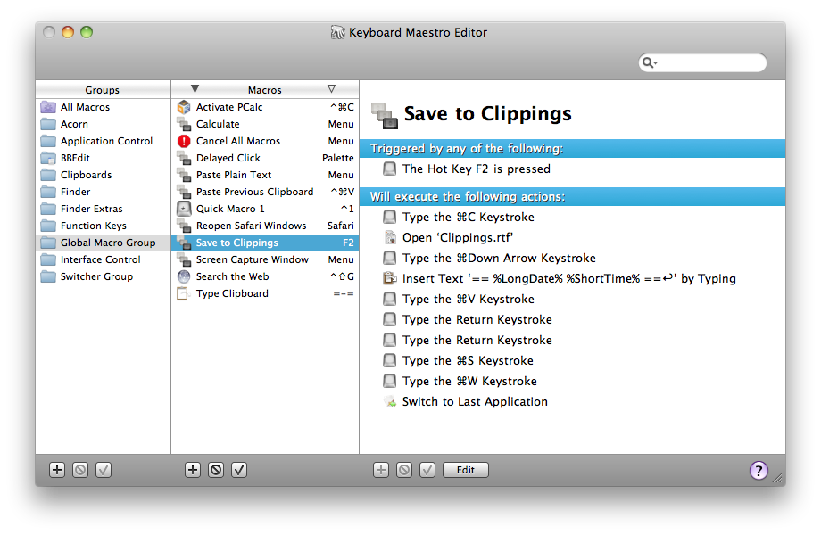This screenshot has height=535, width=821.
Task: Select the Interface Control group
Action: (103, 259)
